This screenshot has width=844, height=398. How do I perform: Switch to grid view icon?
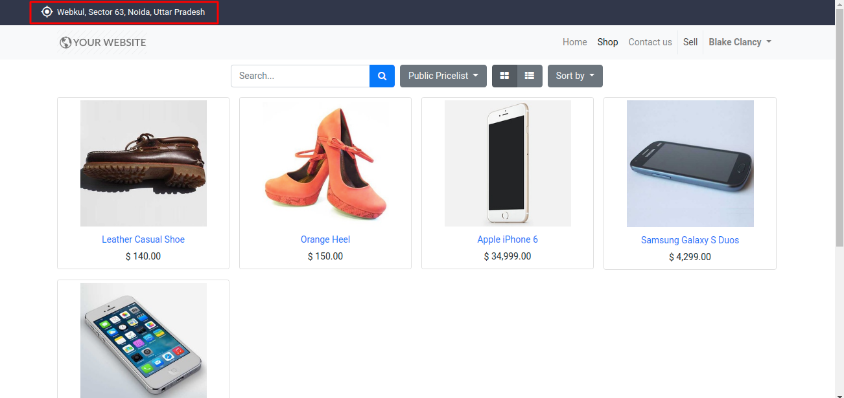(x=504, y=76)
